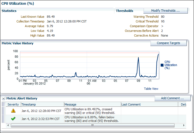Click the Last Comment cell of the warning row
This screenshot has height=133, width=194.
point(149,111)
